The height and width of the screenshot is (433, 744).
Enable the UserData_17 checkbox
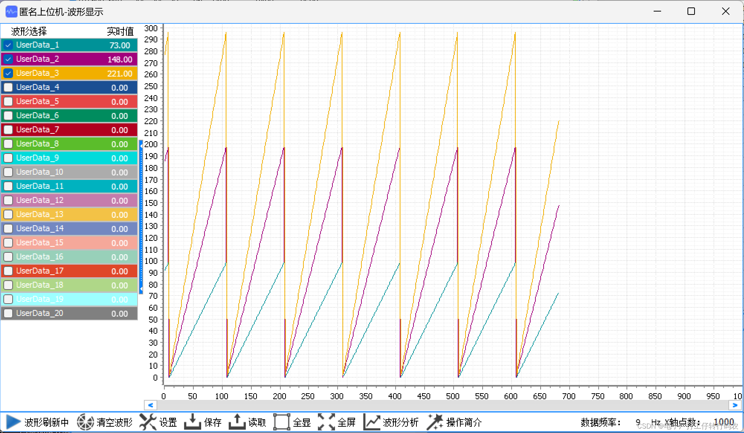click(8, 271)
